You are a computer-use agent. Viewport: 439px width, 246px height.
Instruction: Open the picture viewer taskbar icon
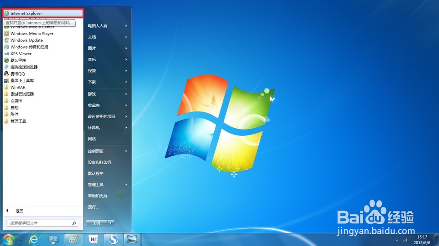(x=132, y=239)
